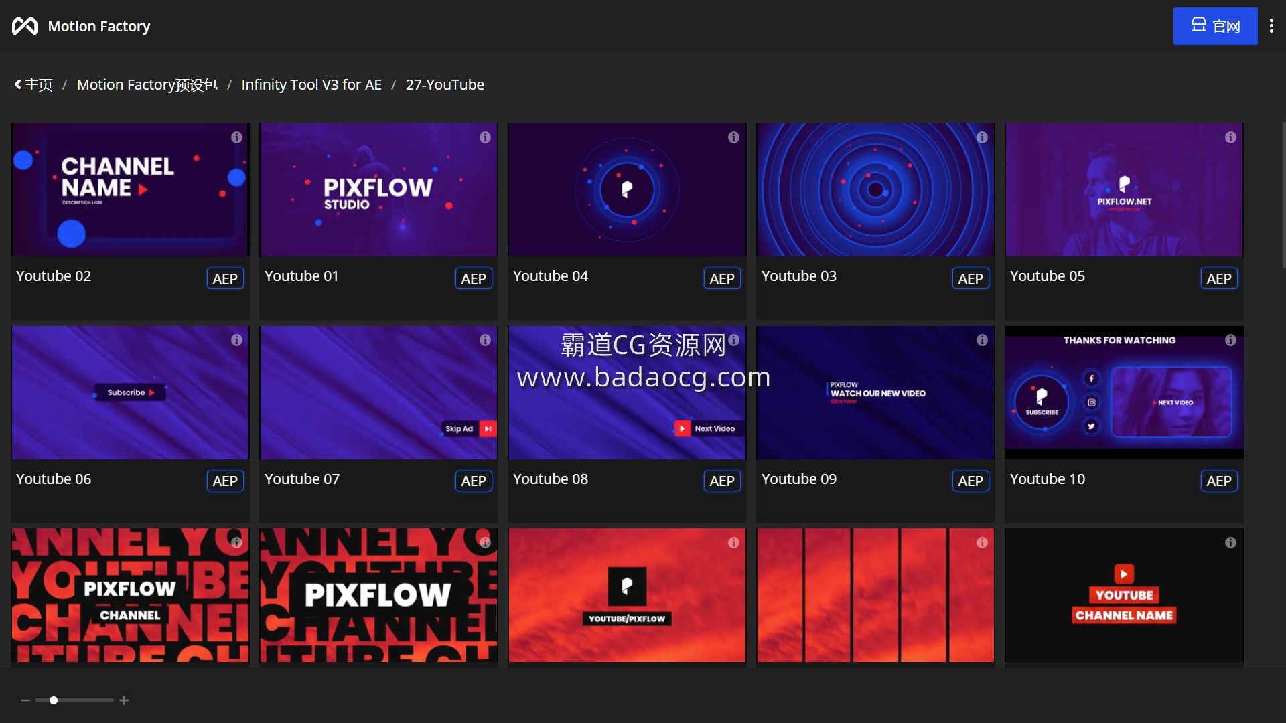The image size is (1286, 723).
Task: Show info on red PIXFLOW CHANNEL thumbnail
Action: [236, 542]
